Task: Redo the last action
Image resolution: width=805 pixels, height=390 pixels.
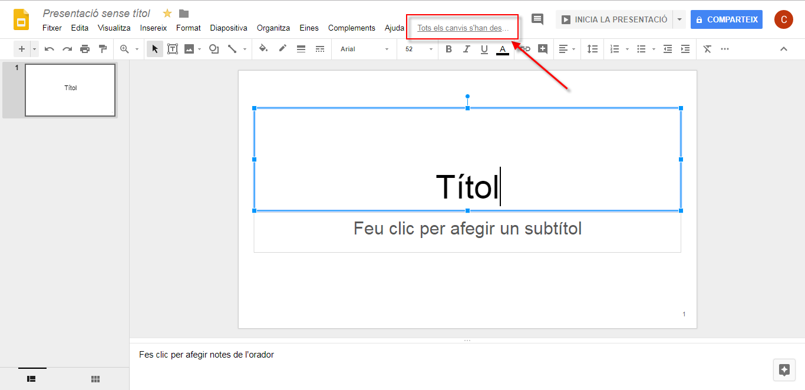Action: (67, 49)
